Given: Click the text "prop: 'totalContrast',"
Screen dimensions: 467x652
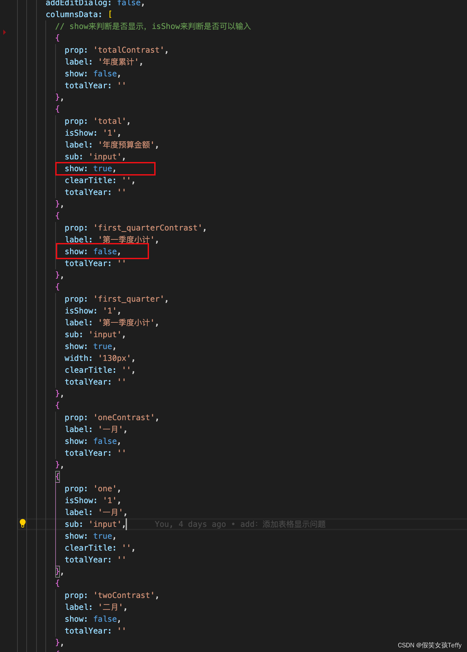Looking at the screenshot, I should [116, 50].
